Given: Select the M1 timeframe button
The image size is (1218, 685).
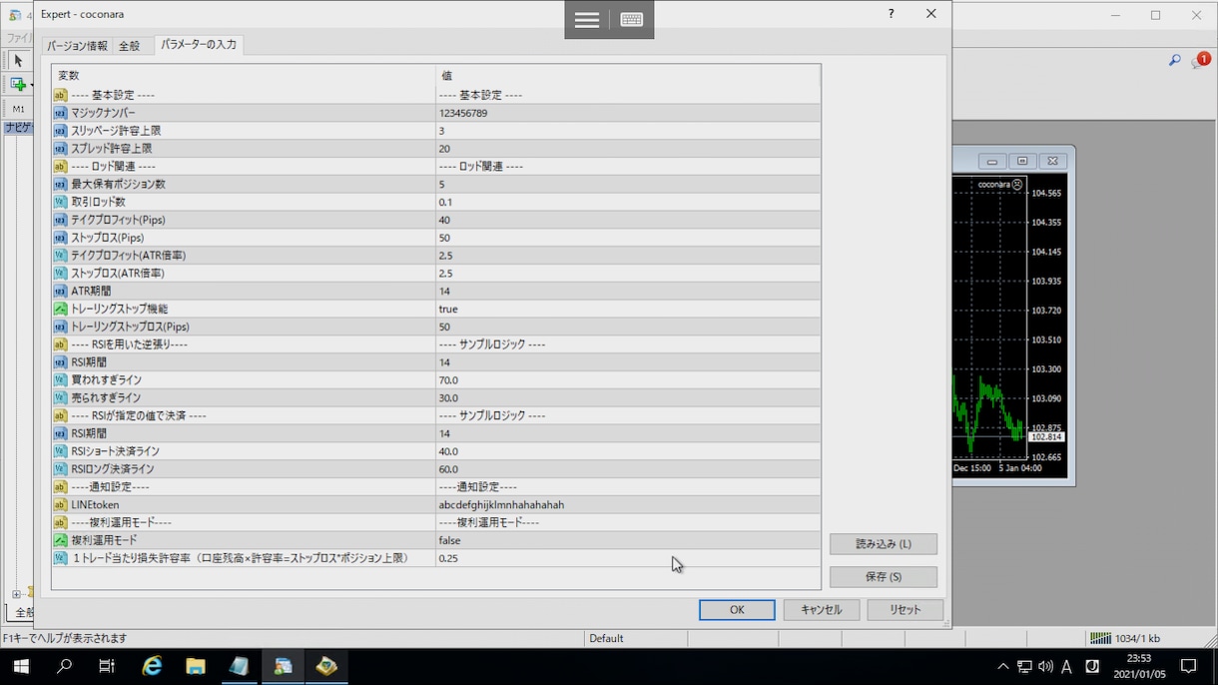Looking at the screenshot, I should [18, 108].
